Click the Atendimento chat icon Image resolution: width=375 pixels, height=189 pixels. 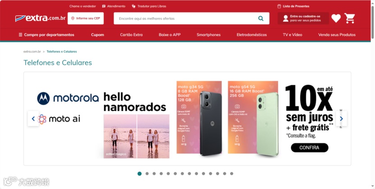103,6
